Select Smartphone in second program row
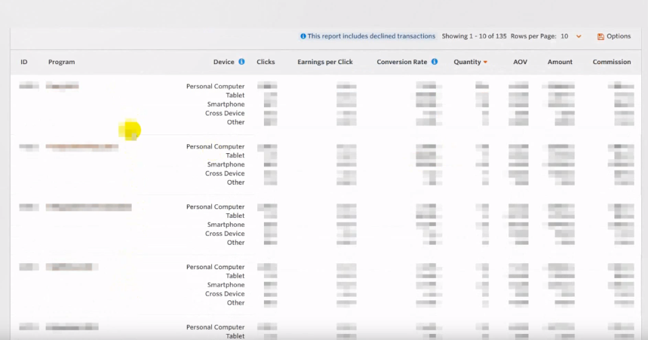Image resolution: width=648 pixels, height=340 pixels. 226,165
